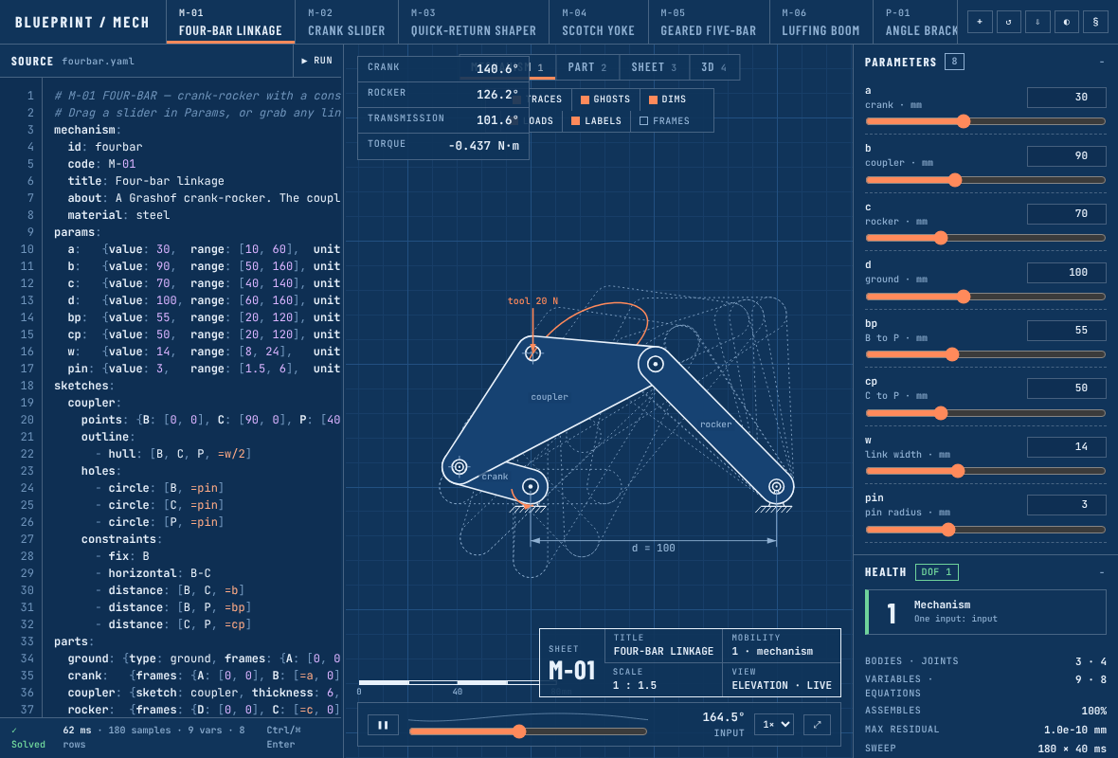This screenshot has width=1118, height=758.
Task: Click the crank pivot joint on the ground
Action: click(531, 486)
